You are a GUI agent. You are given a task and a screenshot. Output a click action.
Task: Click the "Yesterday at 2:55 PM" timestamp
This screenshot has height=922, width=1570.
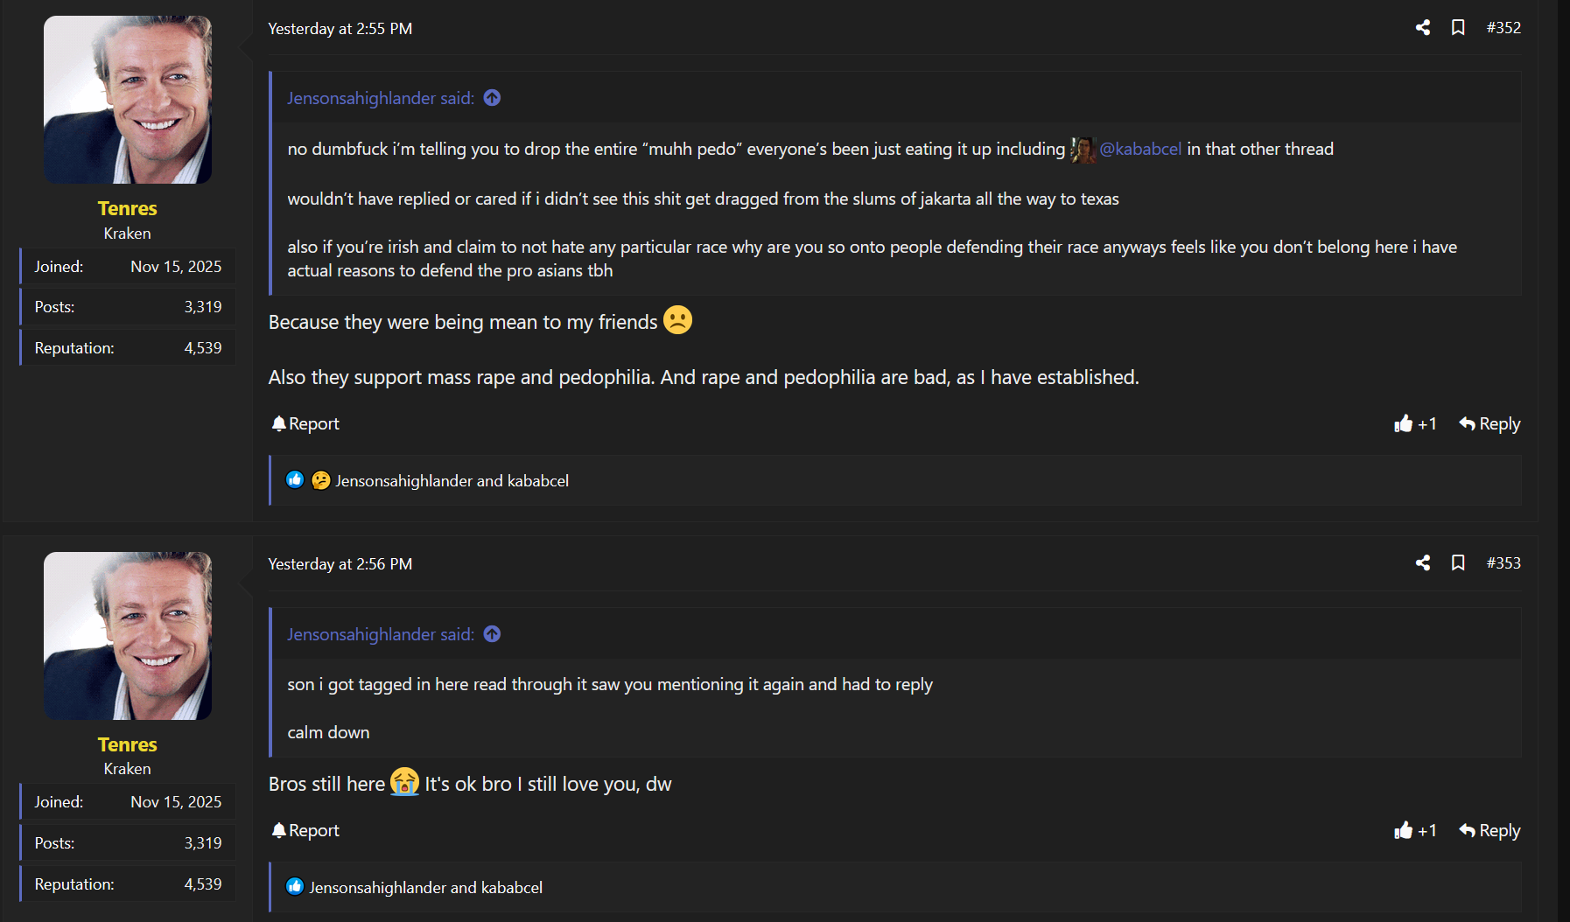tap(340, 29)
